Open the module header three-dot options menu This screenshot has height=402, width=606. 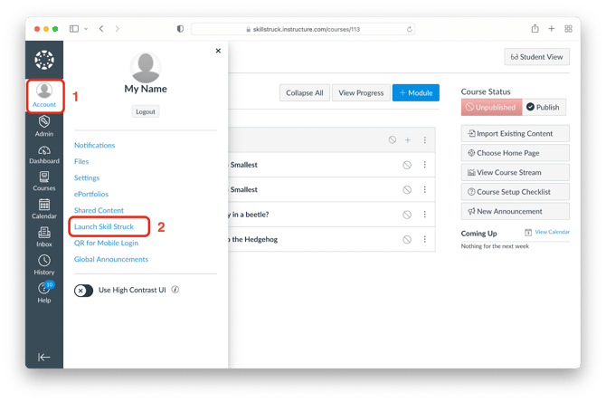425,140
